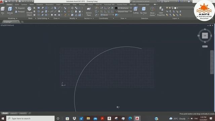The width and height of the screenshot is (215, 121).
Task: Click the viewport controls label top-left
Action: tap(7, 25)
